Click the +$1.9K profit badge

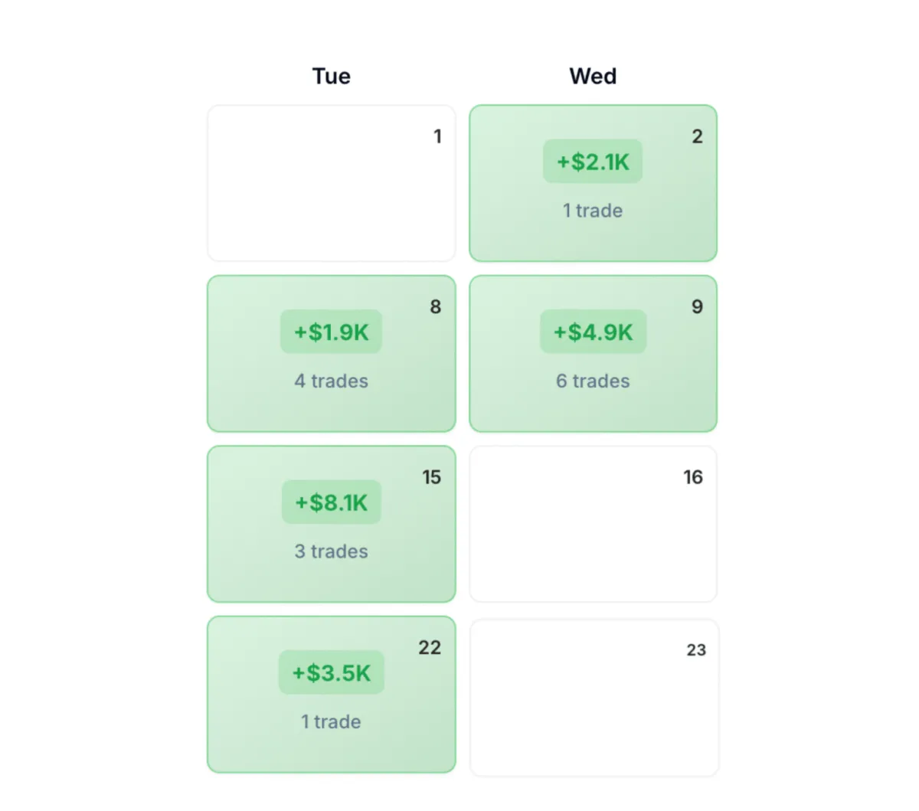point(332,332)
